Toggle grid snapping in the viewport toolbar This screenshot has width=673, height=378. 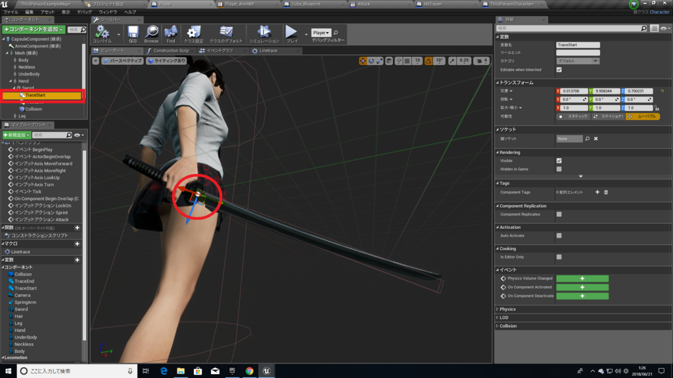(x=407, y=61)
